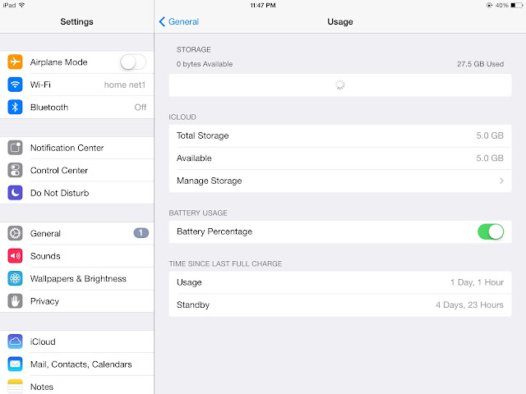Viewport: 526px width, 394px height.
Task: Tap the General gear icon
Action: click(15, 233)
